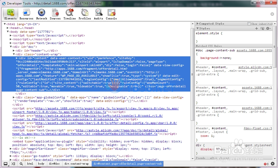Screen dimensions: 278x168
Task: Click the dock to main window icon
Action: click(x=6, y=164)
